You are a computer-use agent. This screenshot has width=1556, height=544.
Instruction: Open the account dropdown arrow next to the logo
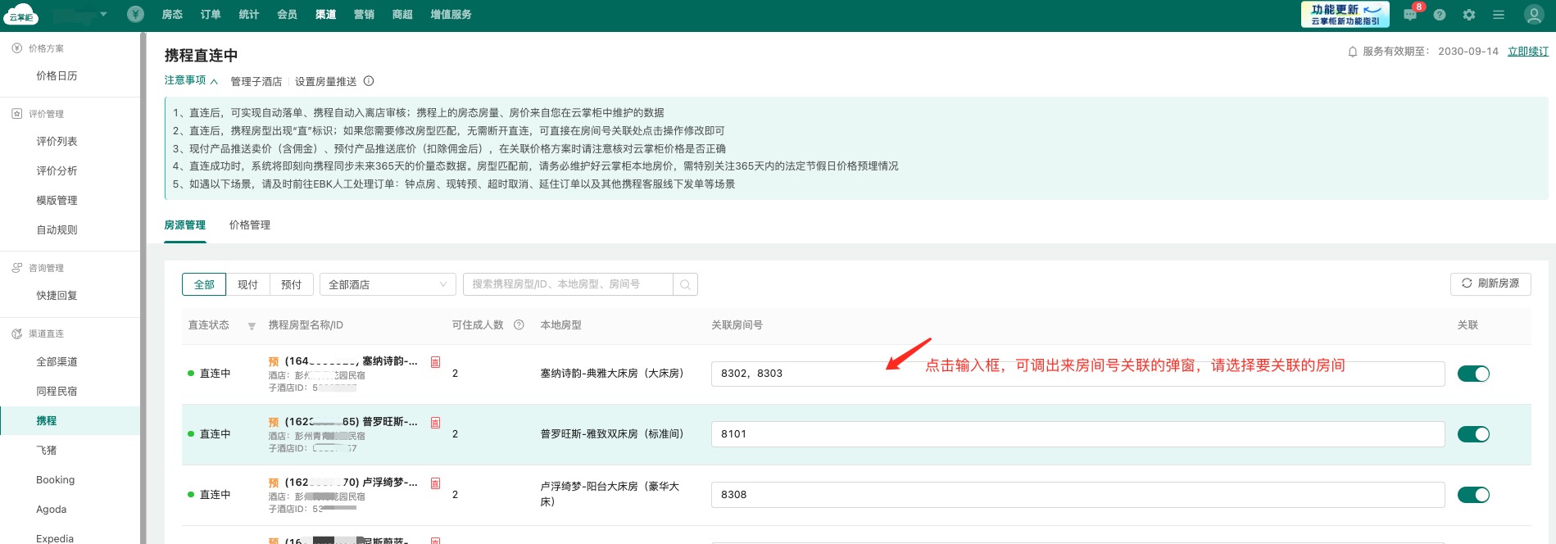coord(103,14)
